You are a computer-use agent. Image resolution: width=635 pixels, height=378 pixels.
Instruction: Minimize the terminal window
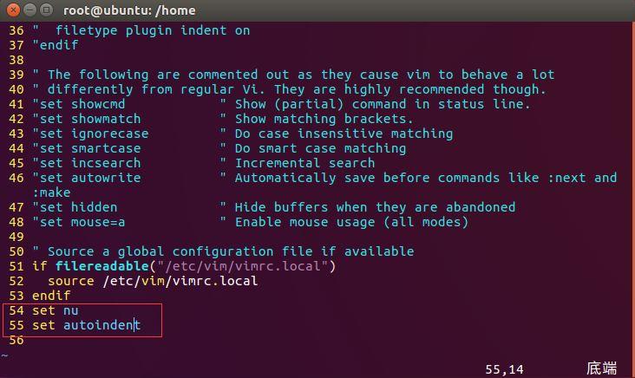29,10
